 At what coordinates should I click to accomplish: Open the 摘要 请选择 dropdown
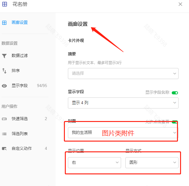(123, 74)
